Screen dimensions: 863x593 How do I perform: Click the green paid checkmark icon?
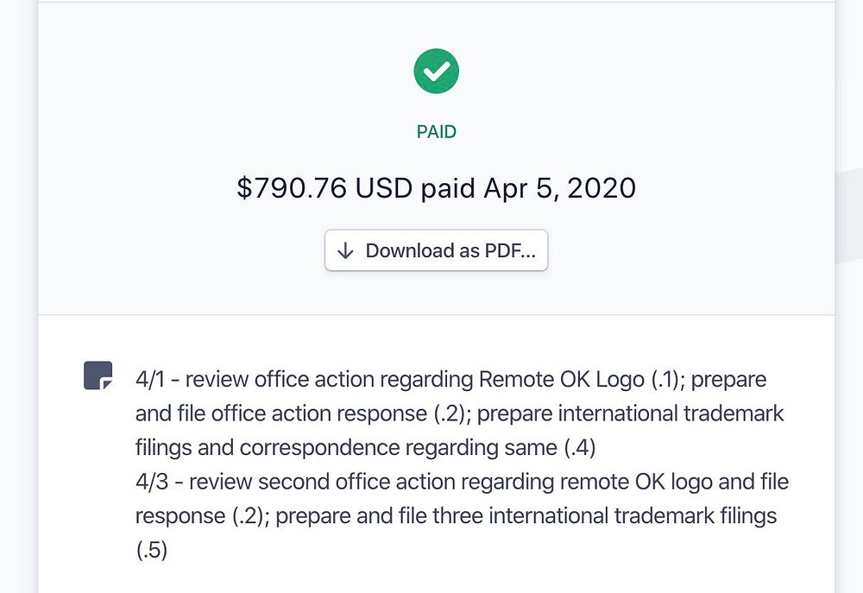[436, 71]
